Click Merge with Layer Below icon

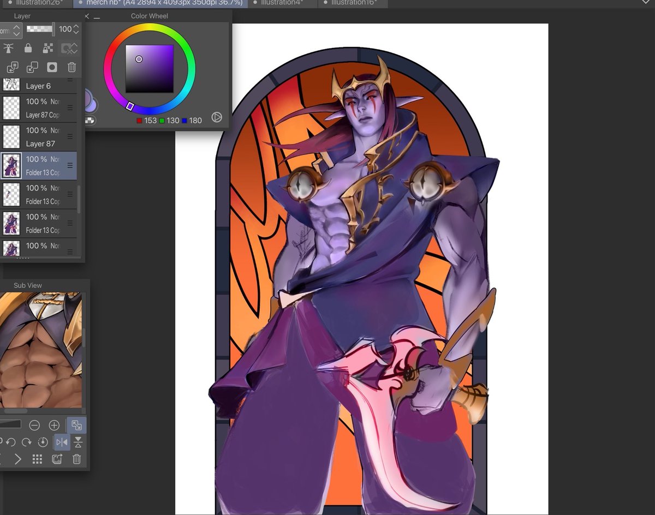[x=32, y=67]
